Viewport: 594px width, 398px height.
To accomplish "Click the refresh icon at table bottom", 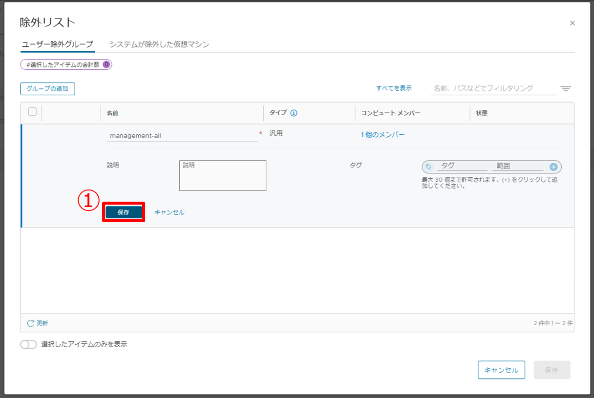I will pyautogui.click(x=31, y=323).
